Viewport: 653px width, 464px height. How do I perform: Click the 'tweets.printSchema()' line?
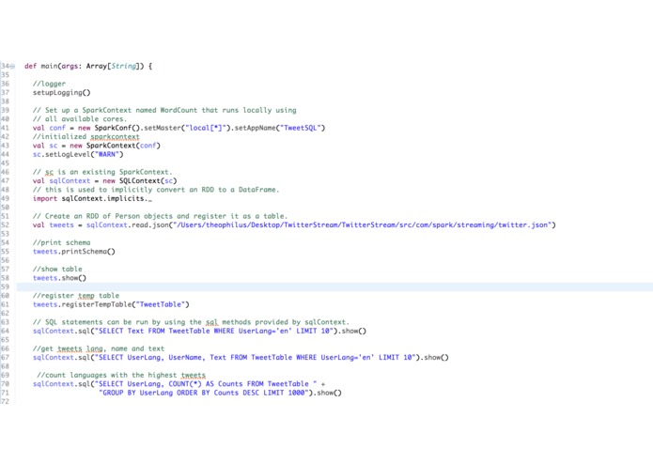tap(74, 252)
